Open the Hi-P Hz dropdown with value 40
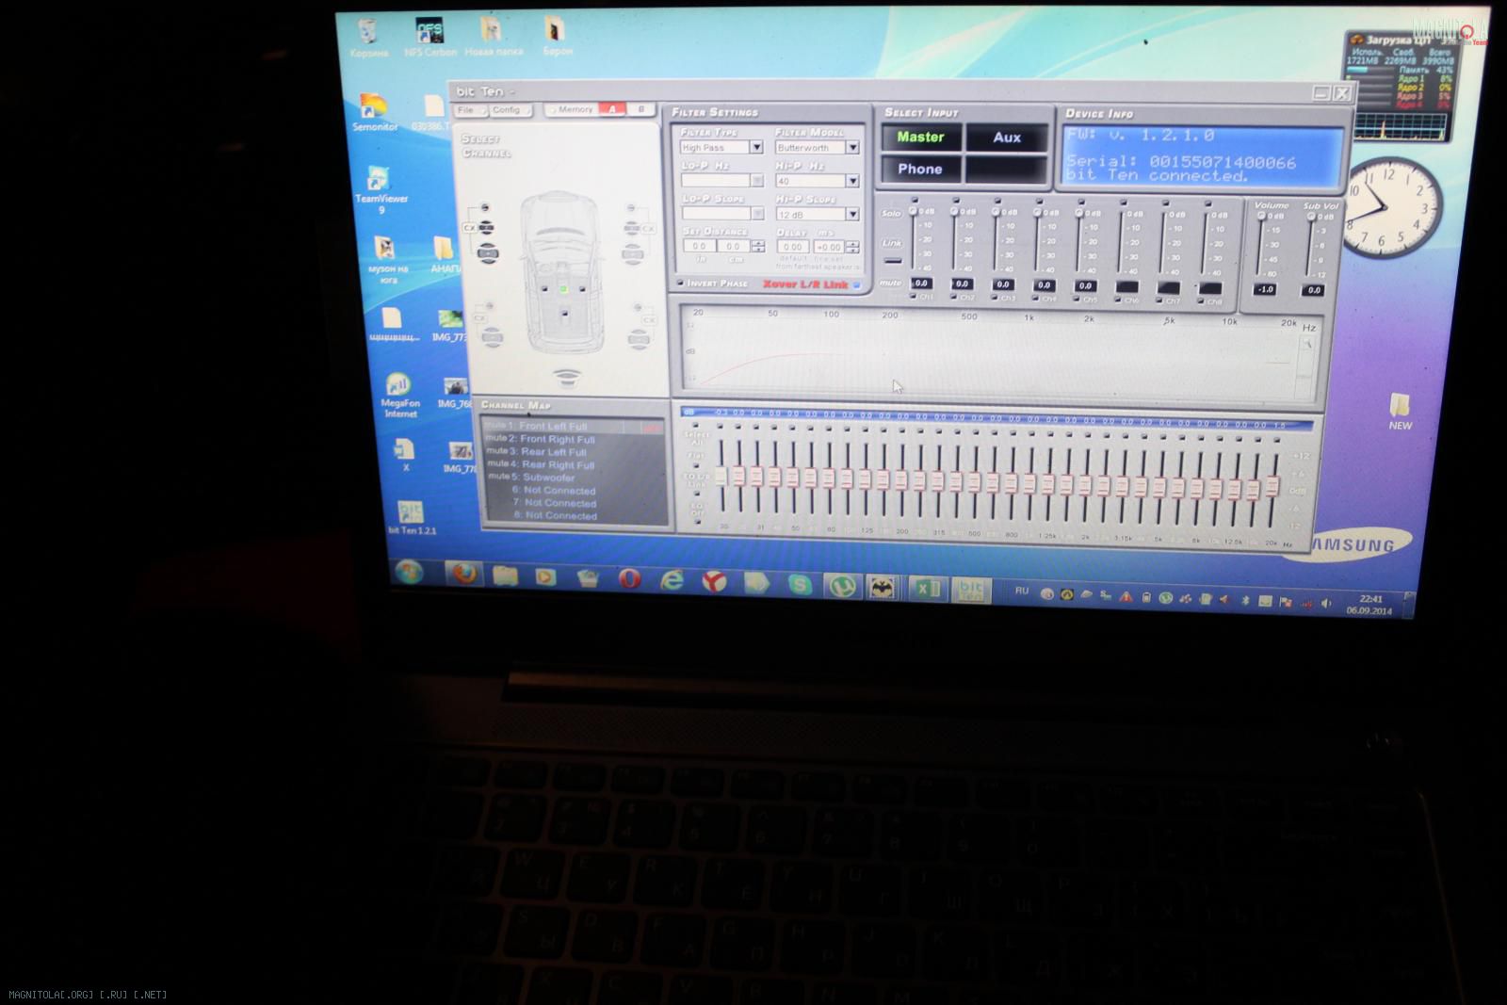Screen dimensions: 1507x1005 817,181
